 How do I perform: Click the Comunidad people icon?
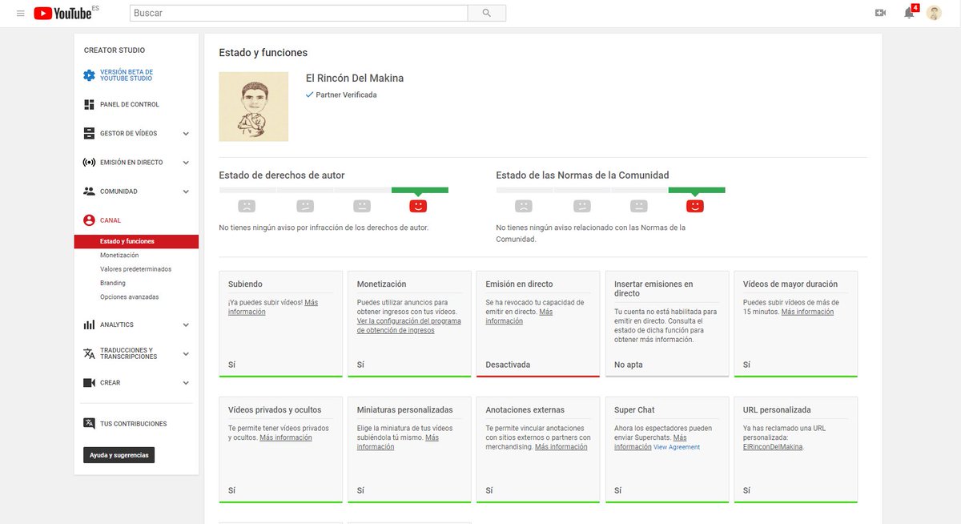click(x=89, y=191)
